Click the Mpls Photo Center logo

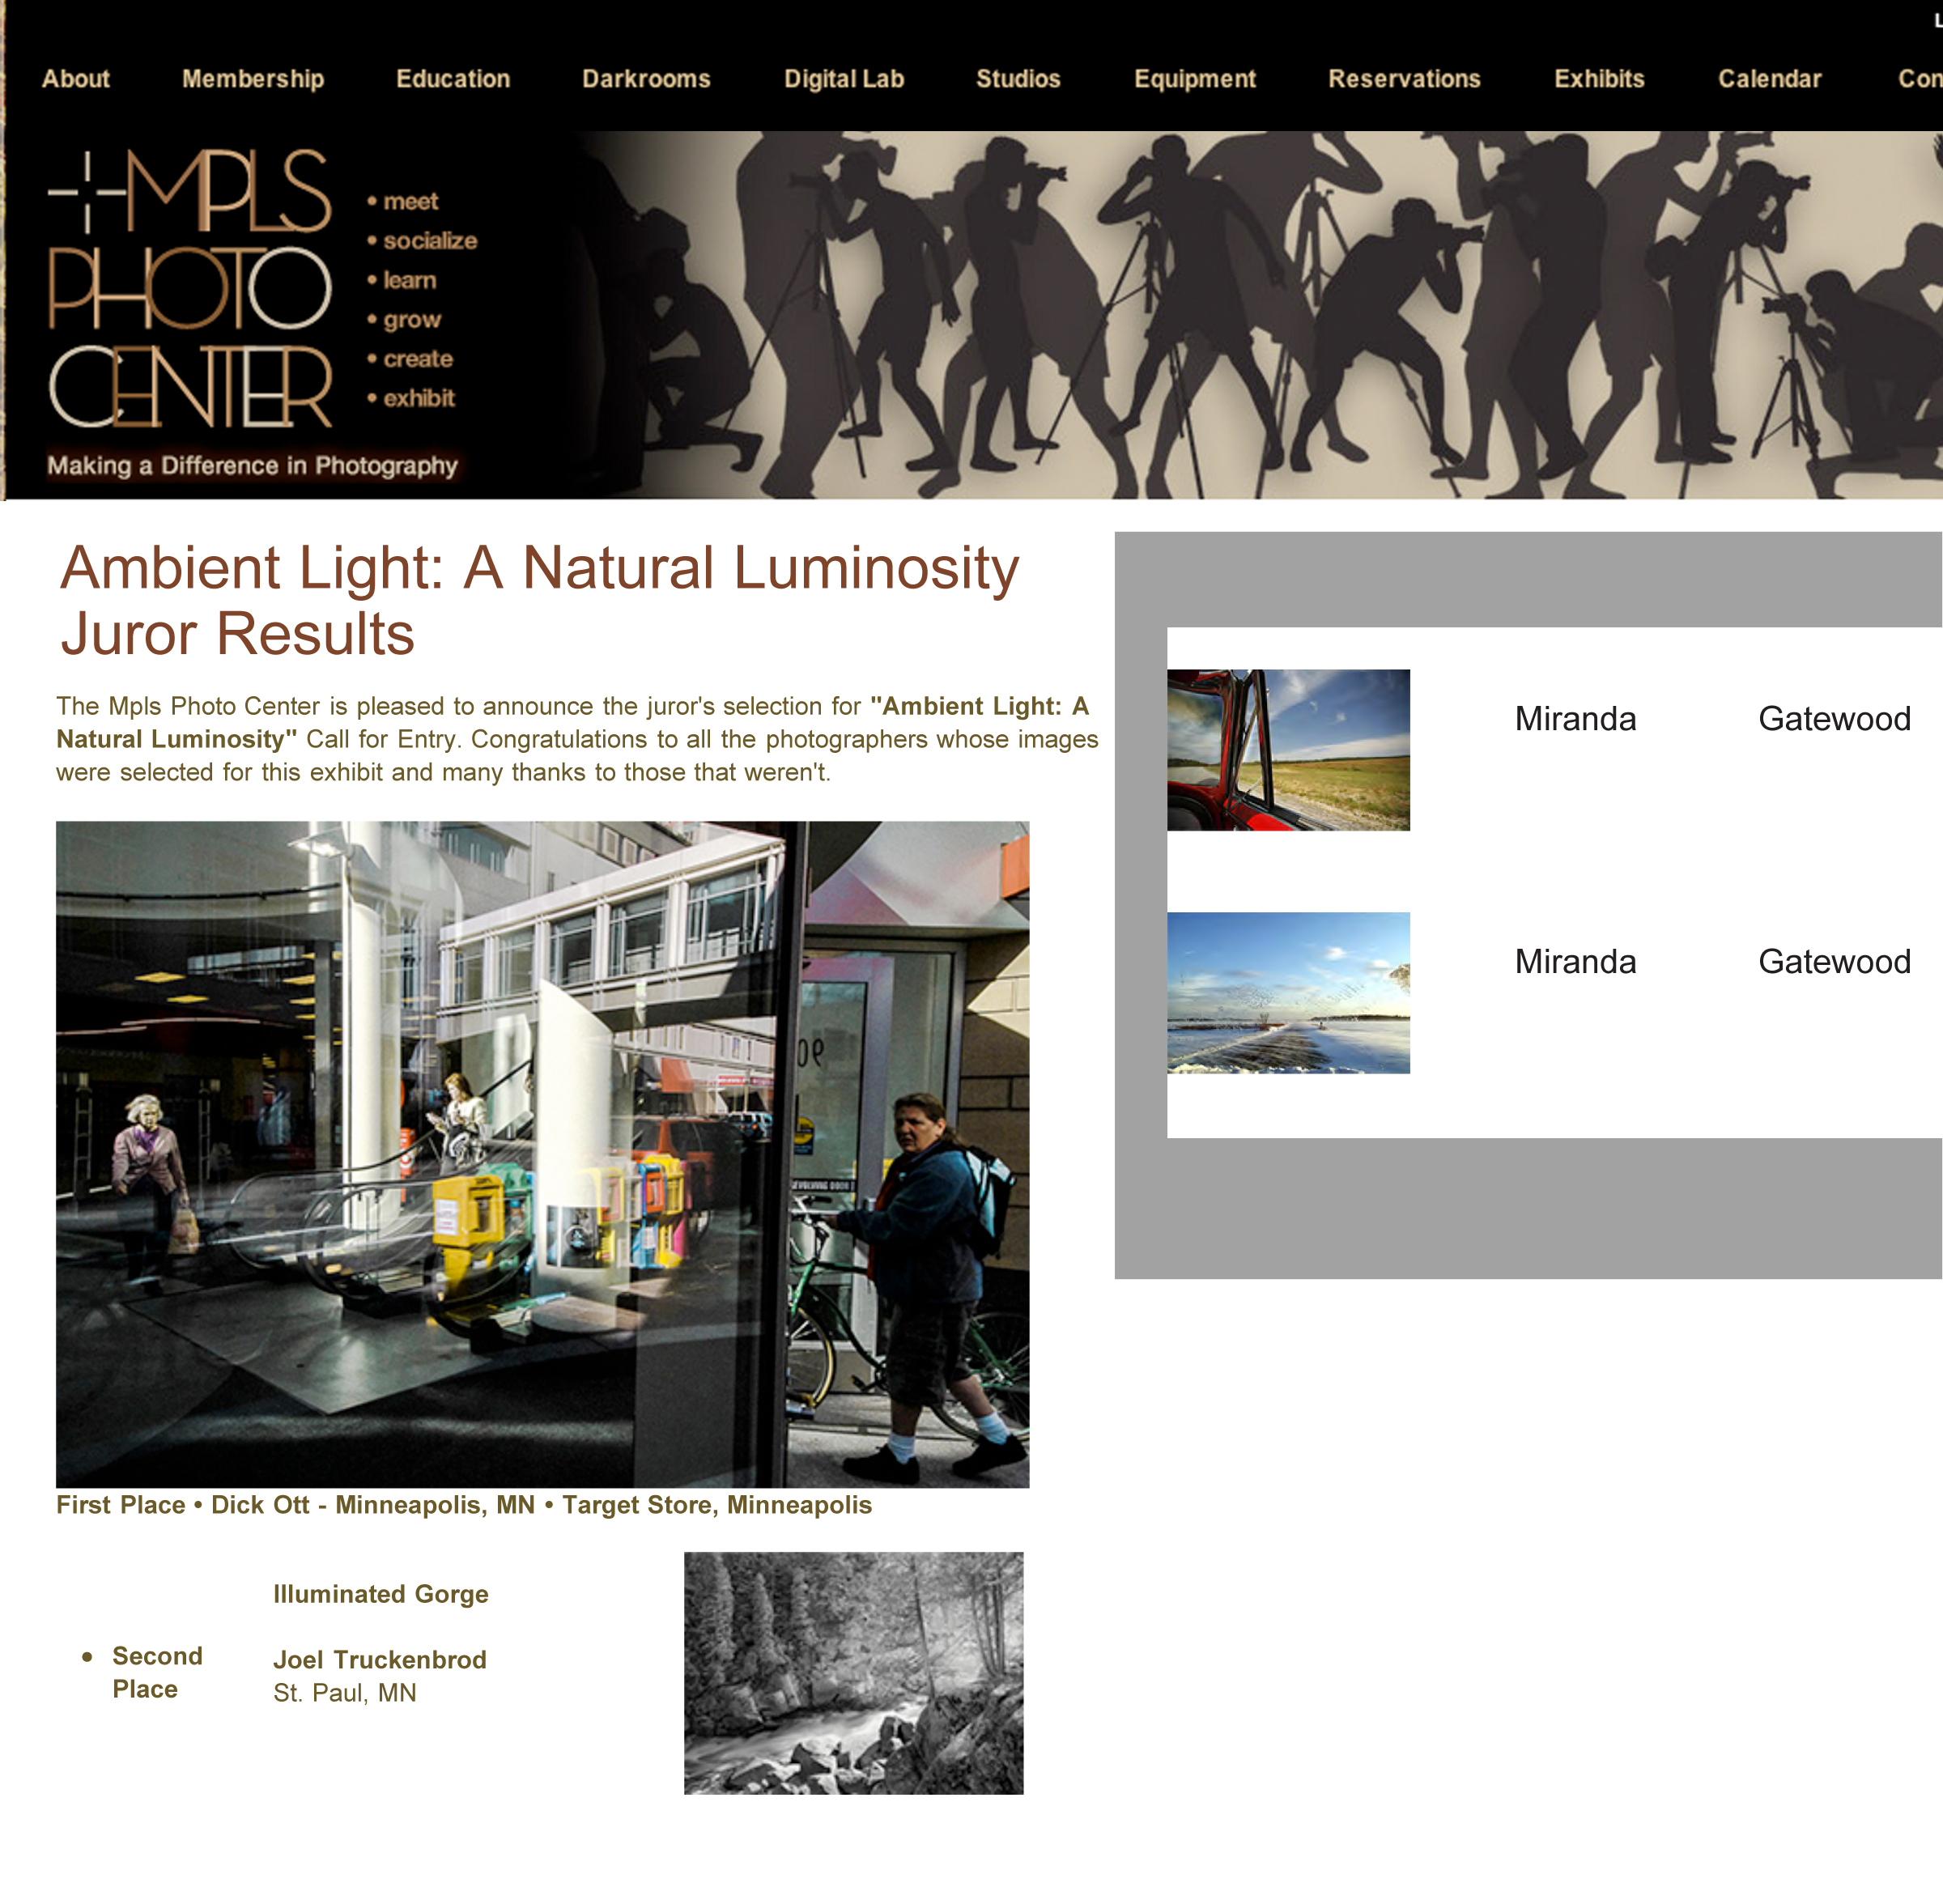click(x=190, y=290)
